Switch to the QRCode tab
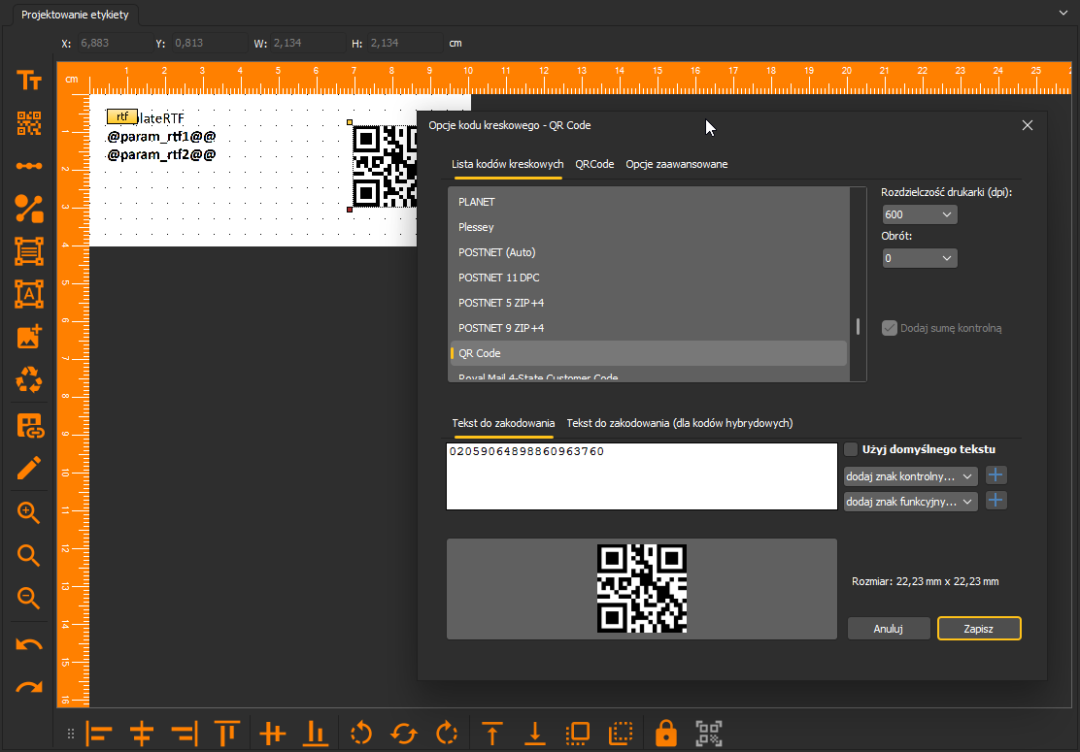Image resolution: width=1080 pixels, height=752 pixels. click(x=594, y=164)
